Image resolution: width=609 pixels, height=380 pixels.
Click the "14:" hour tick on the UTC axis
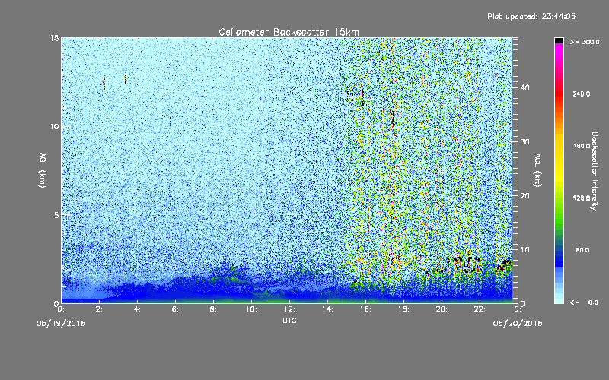coord(328,309)
